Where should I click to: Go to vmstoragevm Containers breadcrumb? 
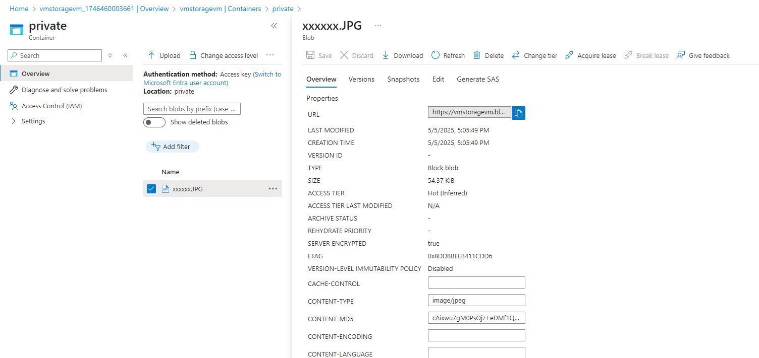tap(221, 9)
